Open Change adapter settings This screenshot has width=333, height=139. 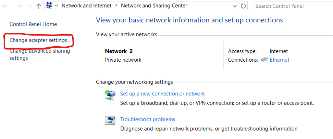pos(38,40)
